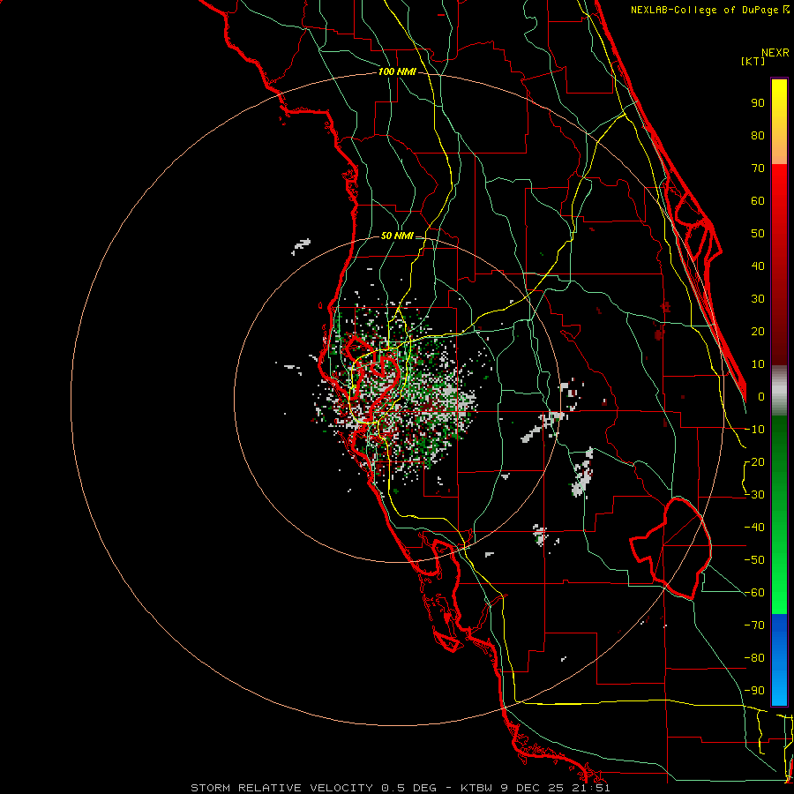Click the -40 value on the velocity scale
794x794 pixels.
[x=754, y=528]
